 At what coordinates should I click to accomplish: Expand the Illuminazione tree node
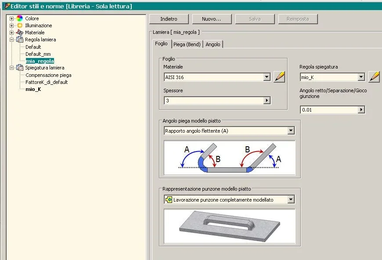pos(11,25)
